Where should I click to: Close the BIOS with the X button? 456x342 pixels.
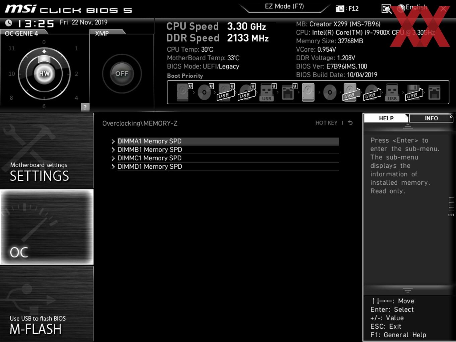tap(443, 9)
